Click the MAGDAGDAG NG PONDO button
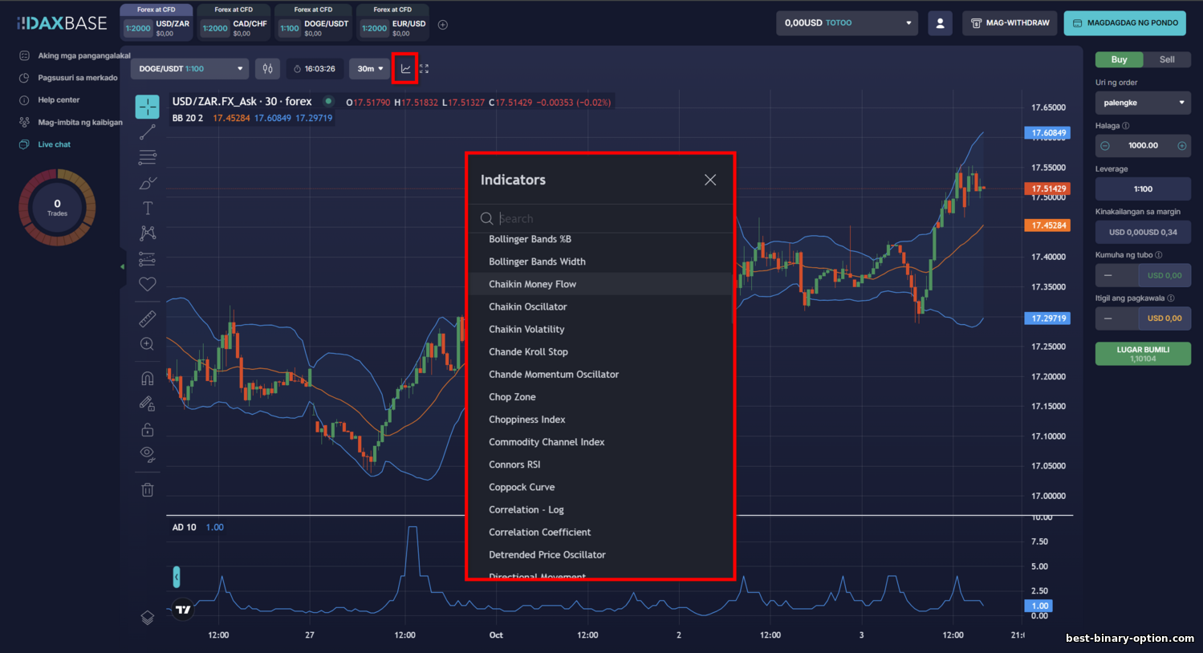The height and width of the screenshot is (653, 1203). pos(1125,23)
